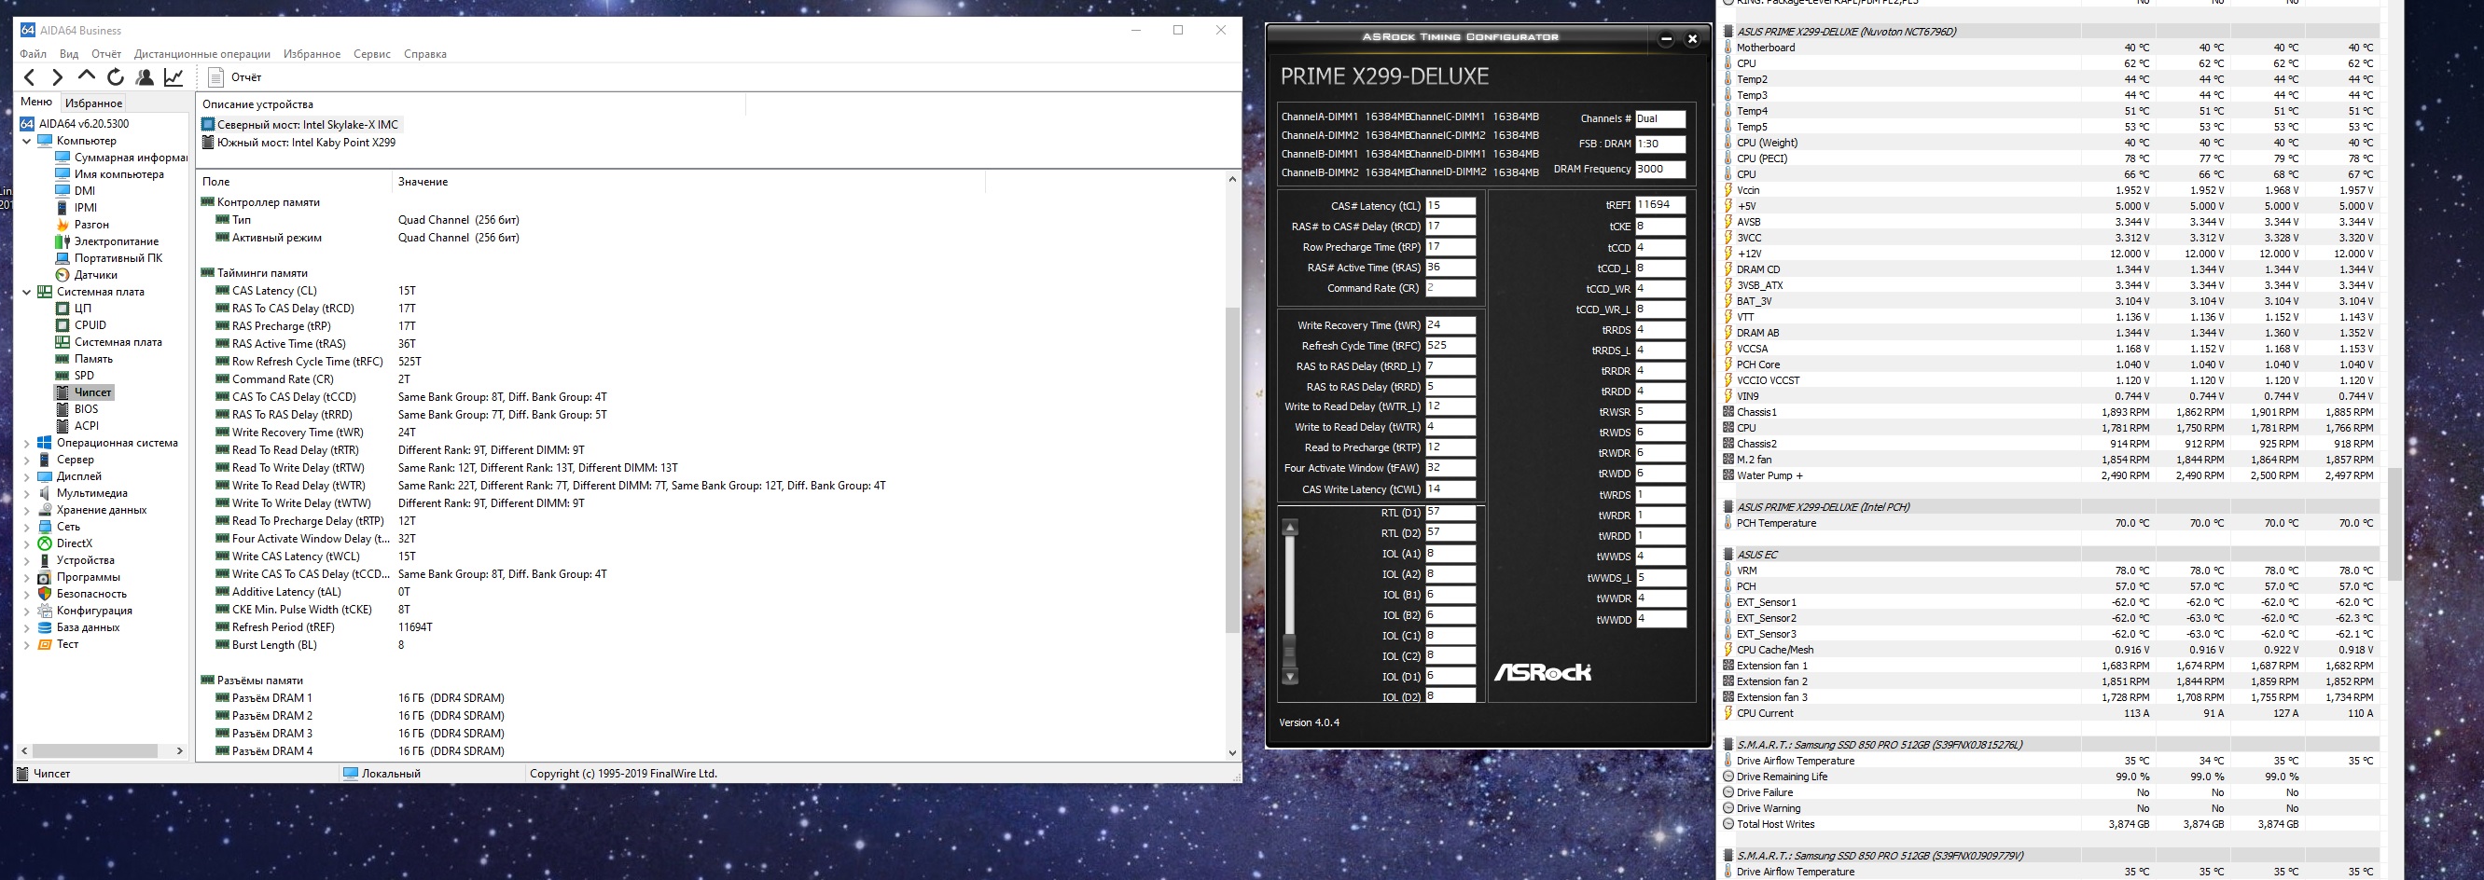Select the Water Pump + sensor row
Viewport: 2484px width, 880px height.
(x=2049, y=475)
